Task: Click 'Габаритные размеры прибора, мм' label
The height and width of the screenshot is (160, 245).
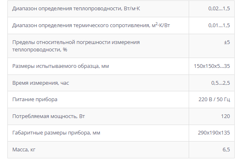Action: click(56, 133)
